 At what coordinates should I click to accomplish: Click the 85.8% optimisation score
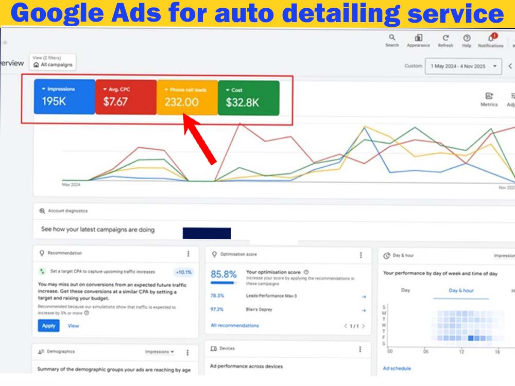click(224, 274)
